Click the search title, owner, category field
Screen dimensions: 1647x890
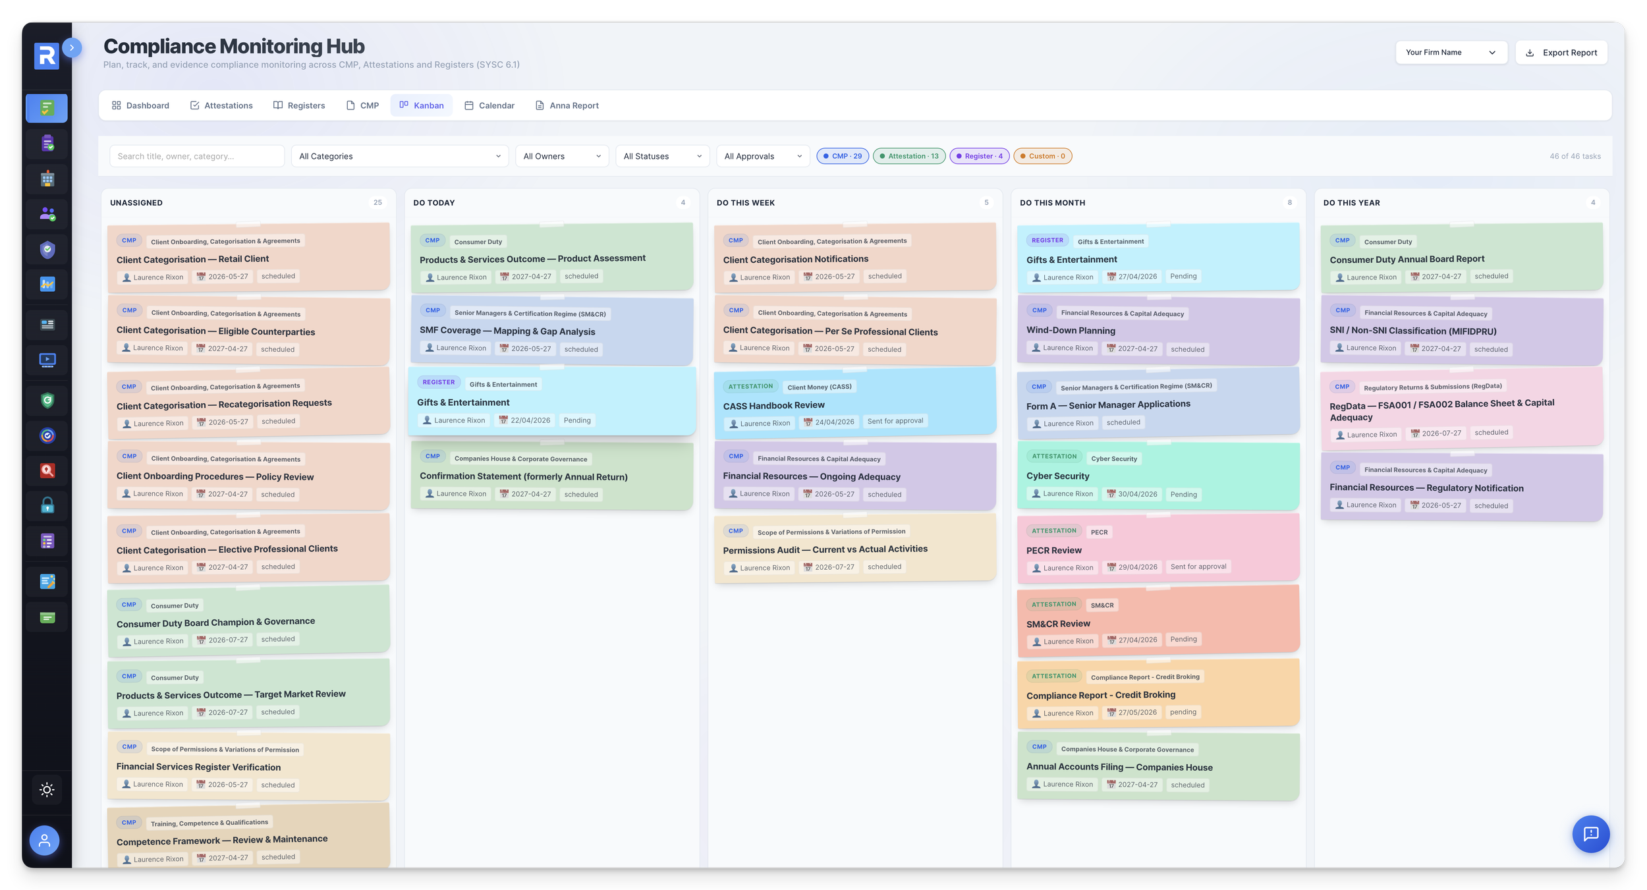pos(196,156)
